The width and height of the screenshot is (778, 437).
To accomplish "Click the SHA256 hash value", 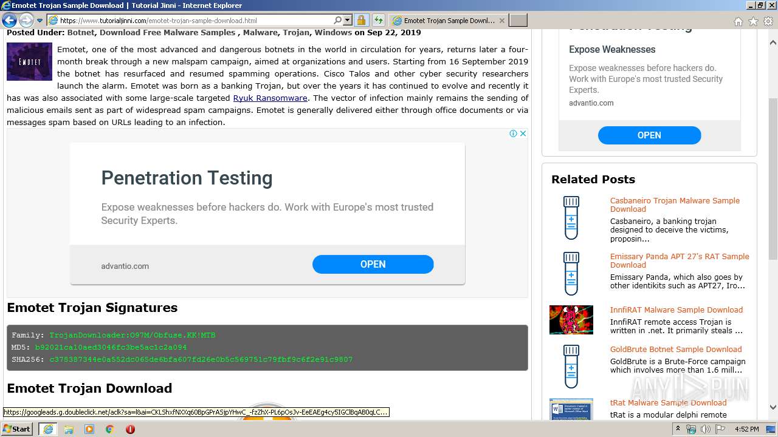I will click(x=201, y=359).
